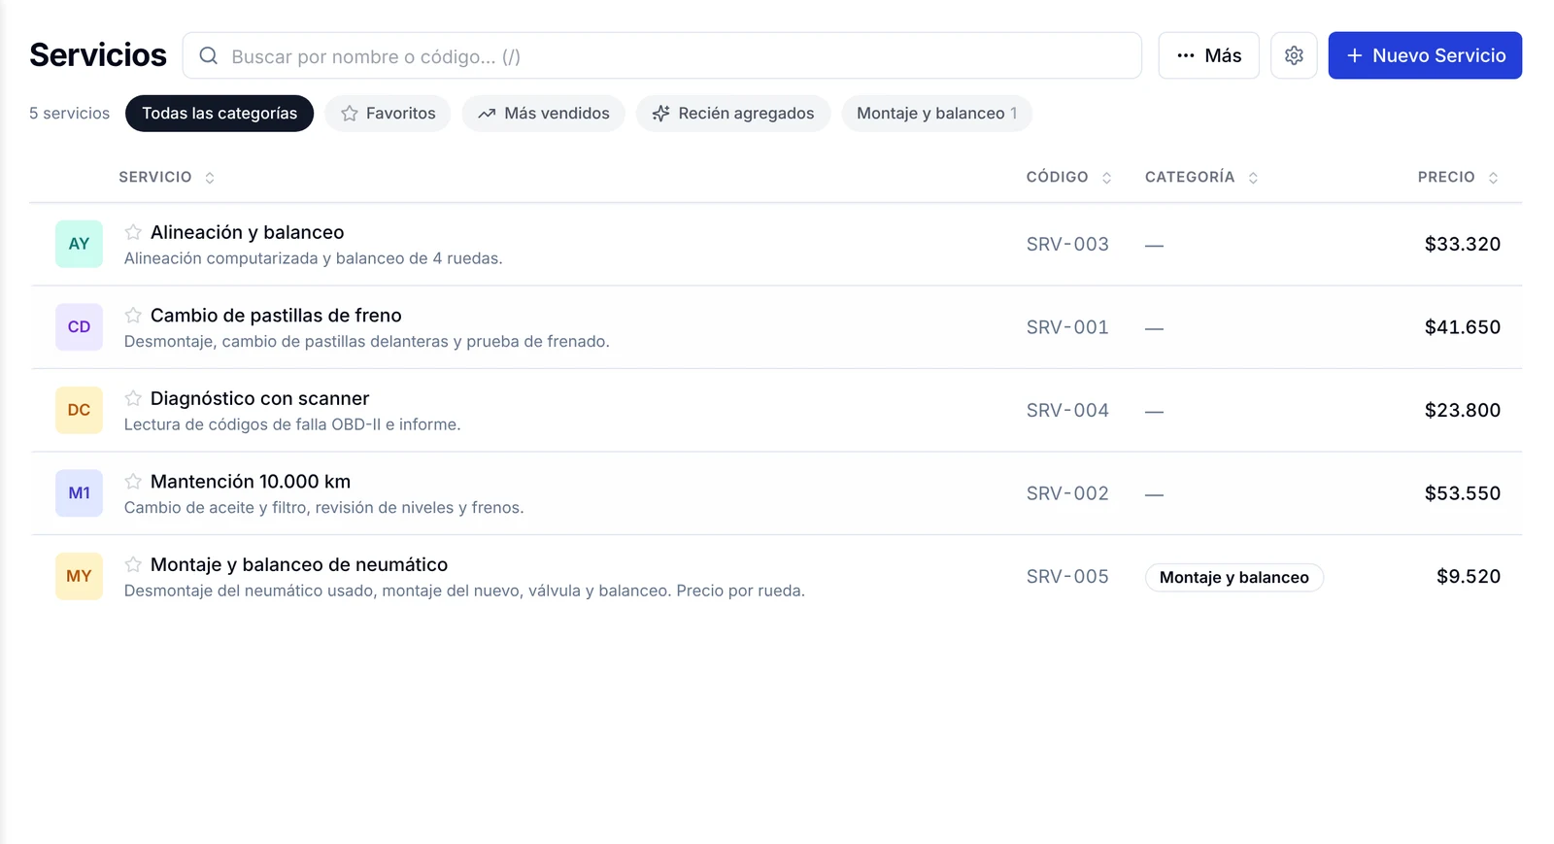The height and width of the screenshot is (844, 1554).
Task: Click code SRV-004
Action: (1067, 410)
